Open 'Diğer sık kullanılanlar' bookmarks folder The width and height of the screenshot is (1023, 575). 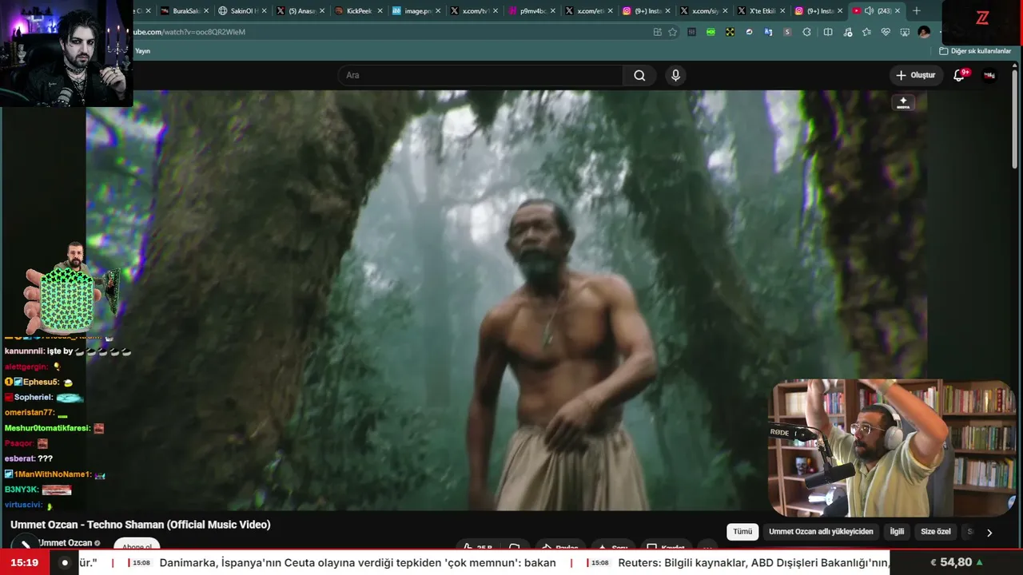point(975,51)
